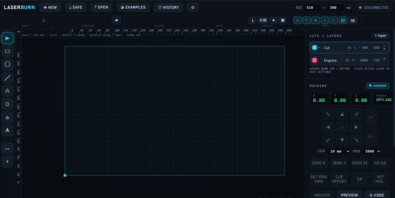Toggle the grid view option

[343, 20]
